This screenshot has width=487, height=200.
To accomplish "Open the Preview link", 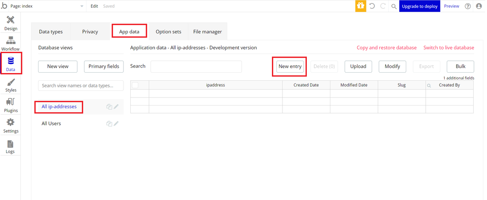I will point(452,6).
